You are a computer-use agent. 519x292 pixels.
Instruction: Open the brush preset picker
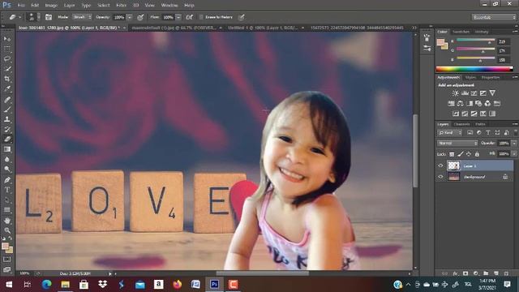coord(33,17)
